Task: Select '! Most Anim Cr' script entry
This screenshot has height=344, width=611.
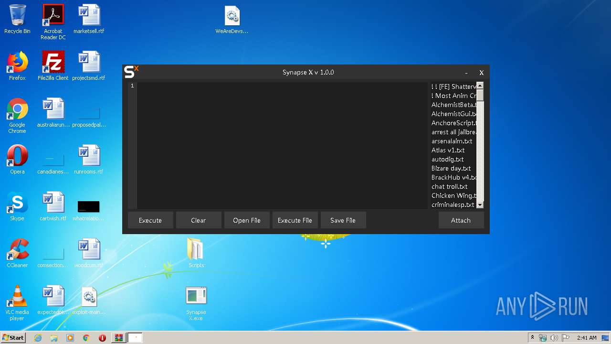Action: pos(453,96)
